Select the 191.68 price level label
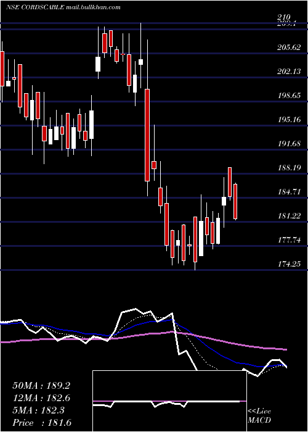The image size is (308, 432). (289, 143)
